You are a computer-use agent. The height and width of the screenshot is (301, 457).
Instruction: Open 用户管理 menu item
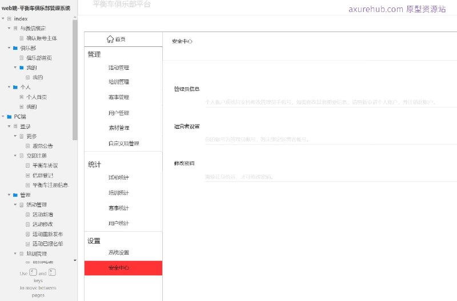[x=119, y=113]
